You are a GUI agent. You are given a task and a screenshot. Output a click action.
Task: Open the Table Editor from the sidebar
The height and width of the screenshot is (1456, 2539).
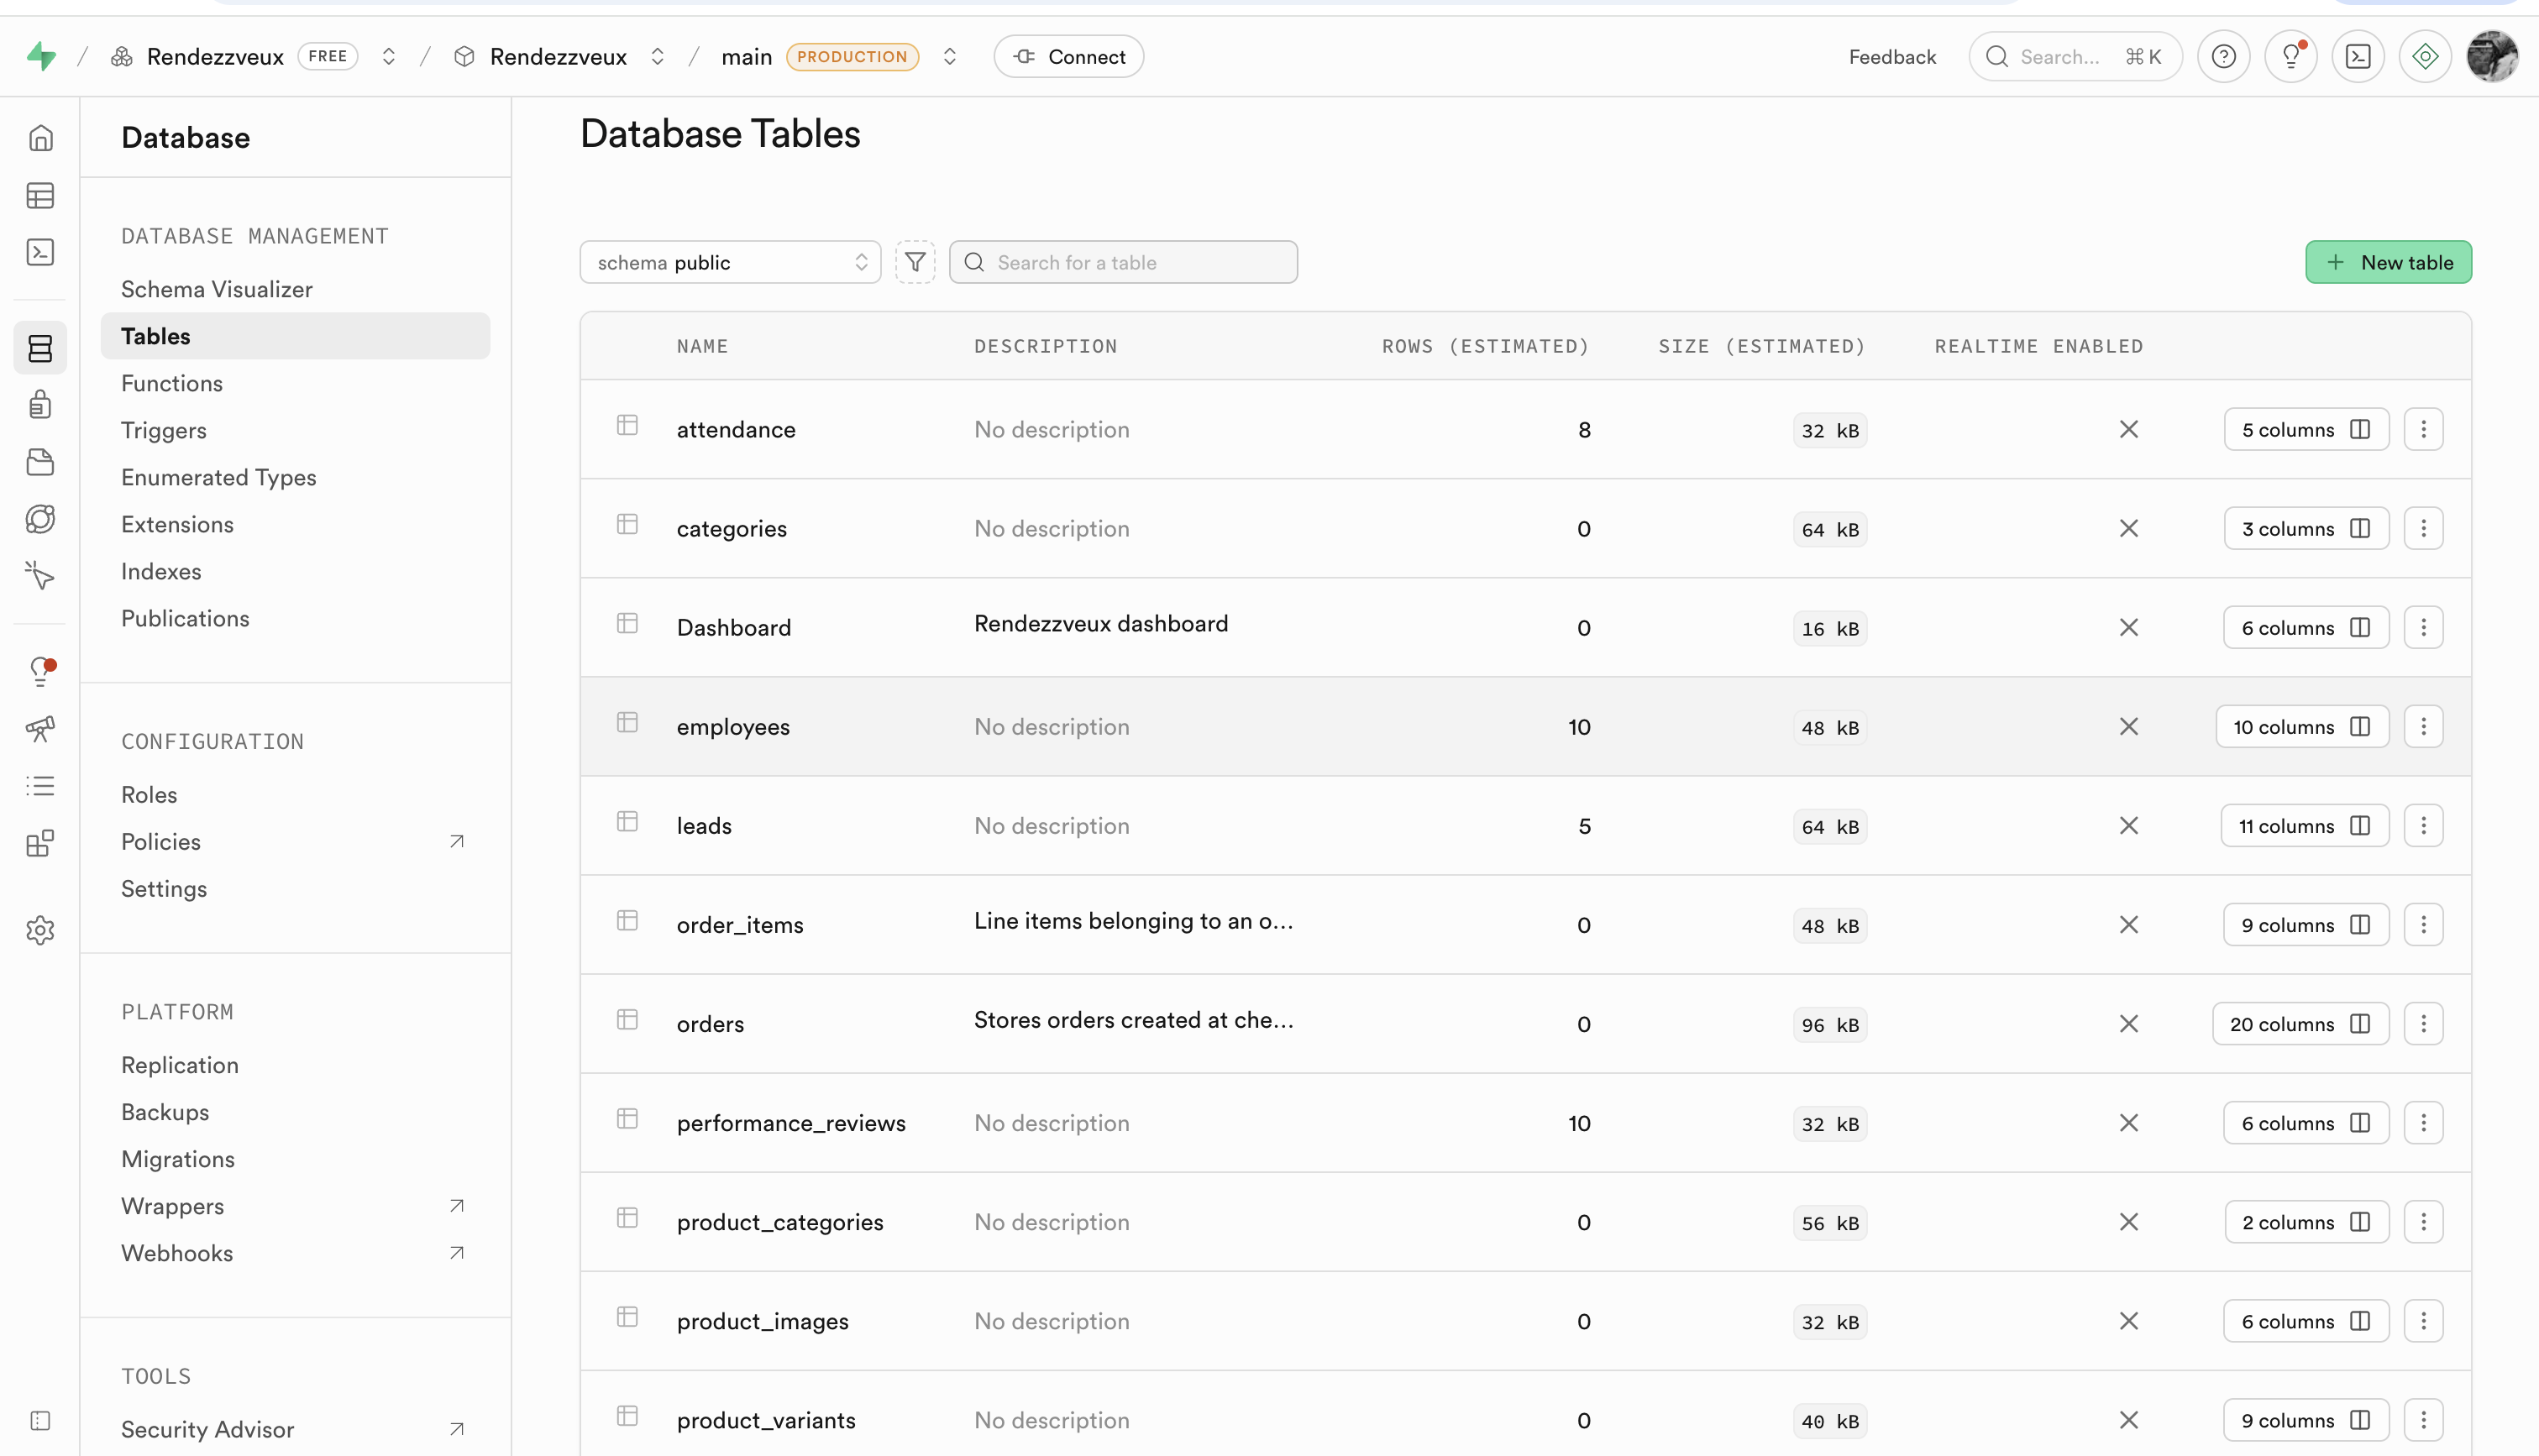pyautogui.click(x=40, y=196)
